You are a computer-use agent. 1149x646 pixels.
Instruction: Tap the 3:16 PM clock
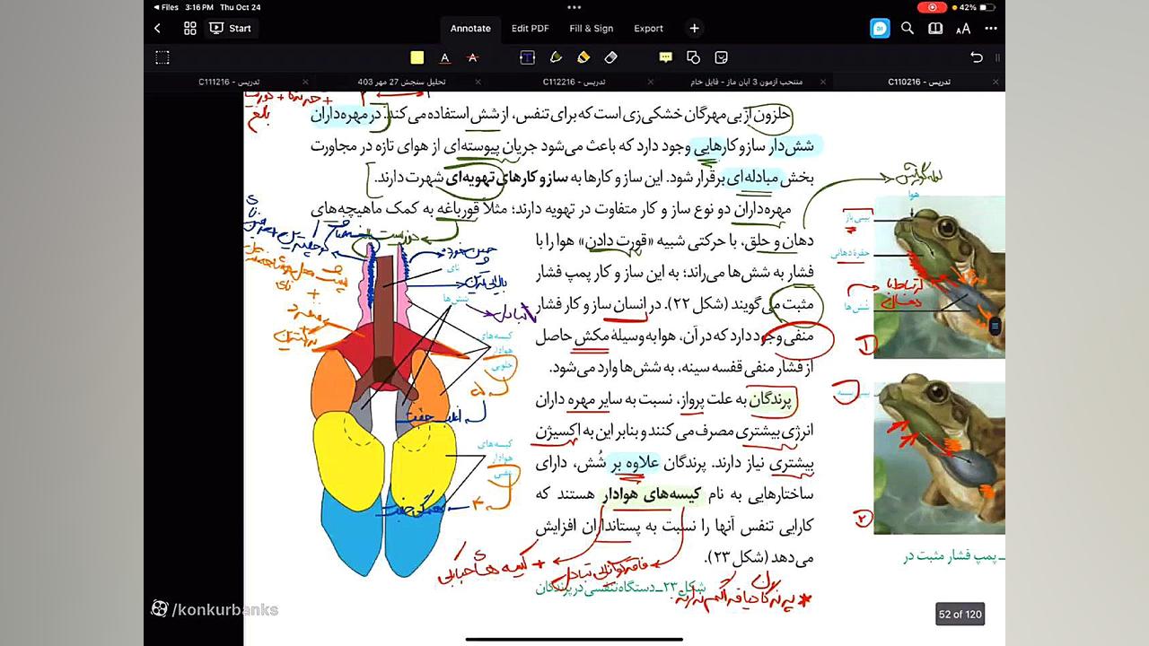pos(199,6)
